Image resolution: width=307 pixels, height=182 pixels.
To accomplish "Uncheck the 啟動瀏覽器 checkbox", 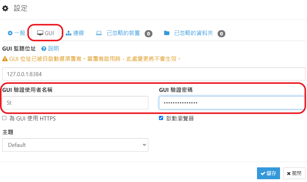I will (x=161, y=118).
